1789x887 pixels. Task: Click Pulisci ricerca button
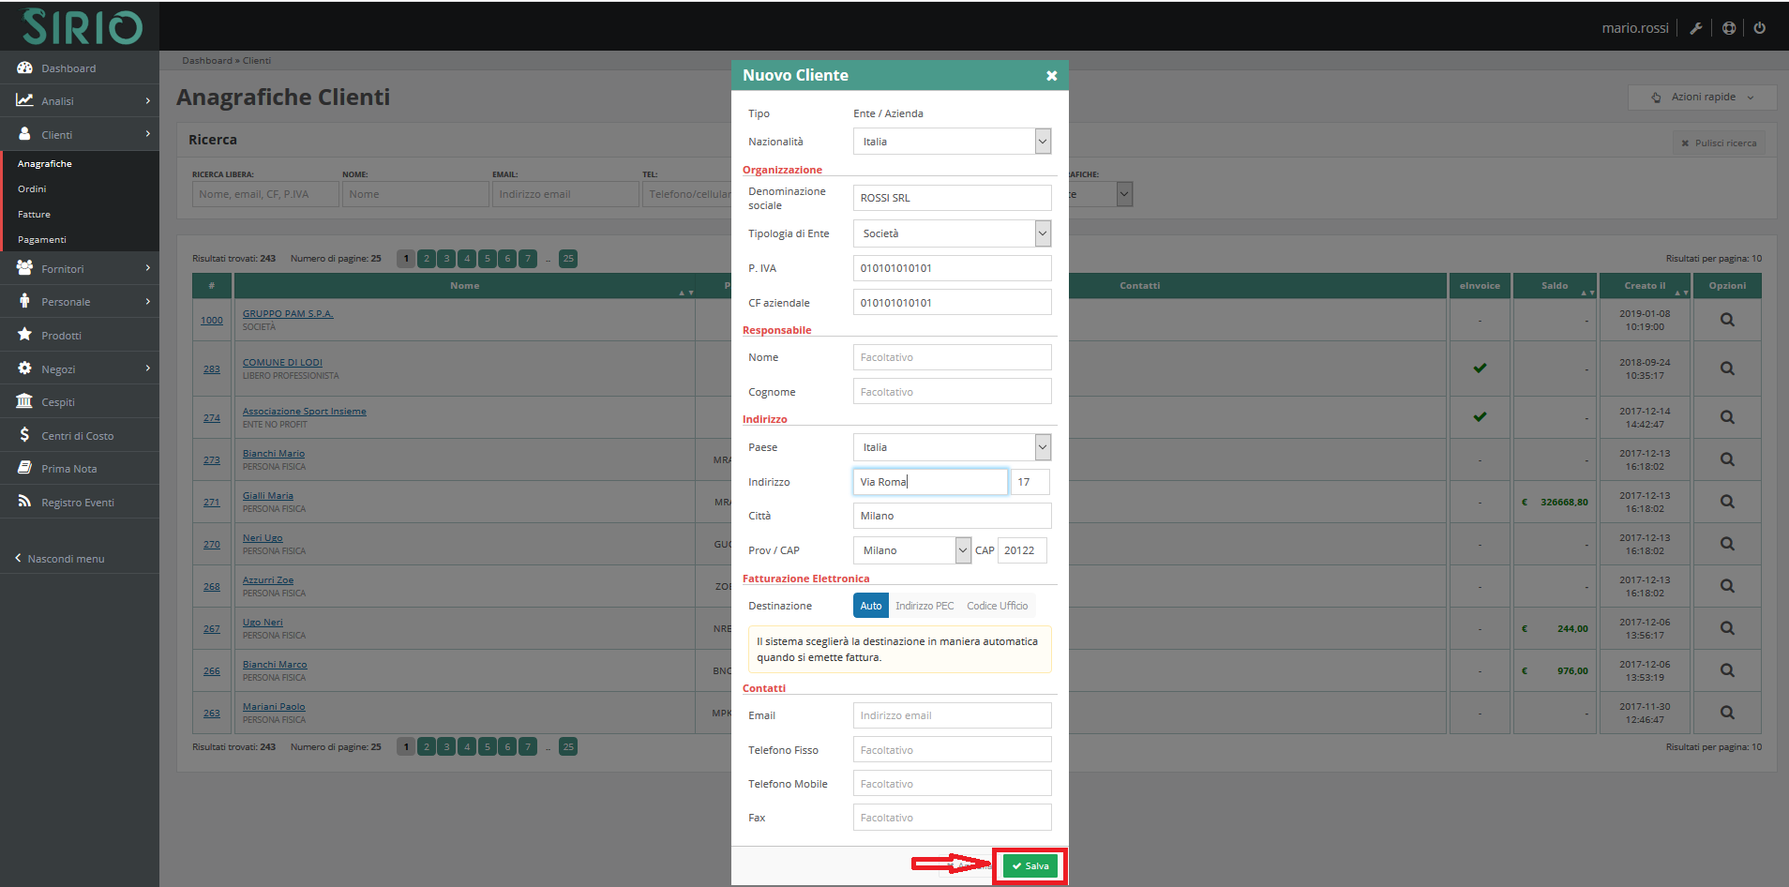pos(1719,143)
